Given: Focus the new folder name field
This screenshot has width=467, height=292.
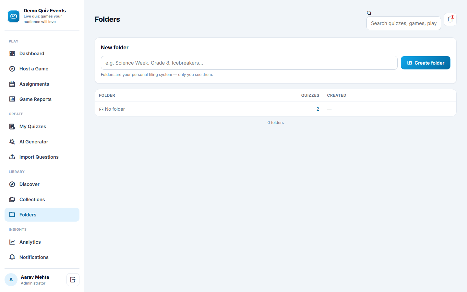Looking at the screenshot, I should 249,63.
